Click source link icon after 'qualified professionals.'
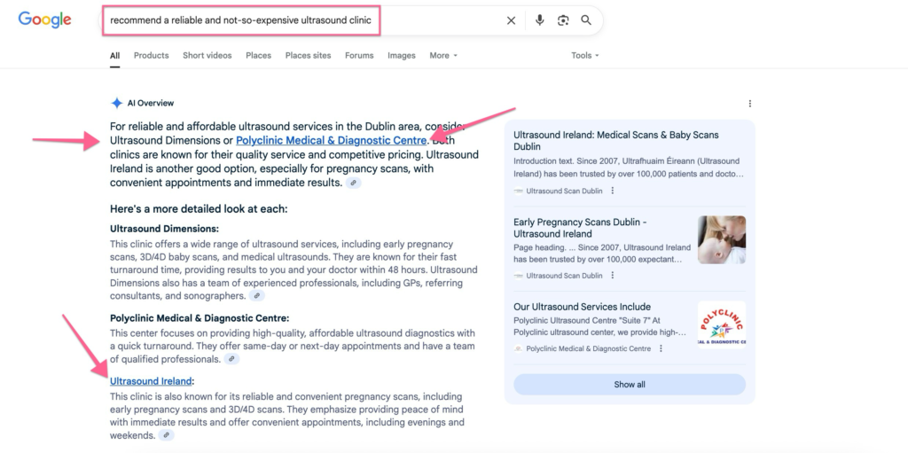This screenshot has height=453, width=908. tap(231, 359)
